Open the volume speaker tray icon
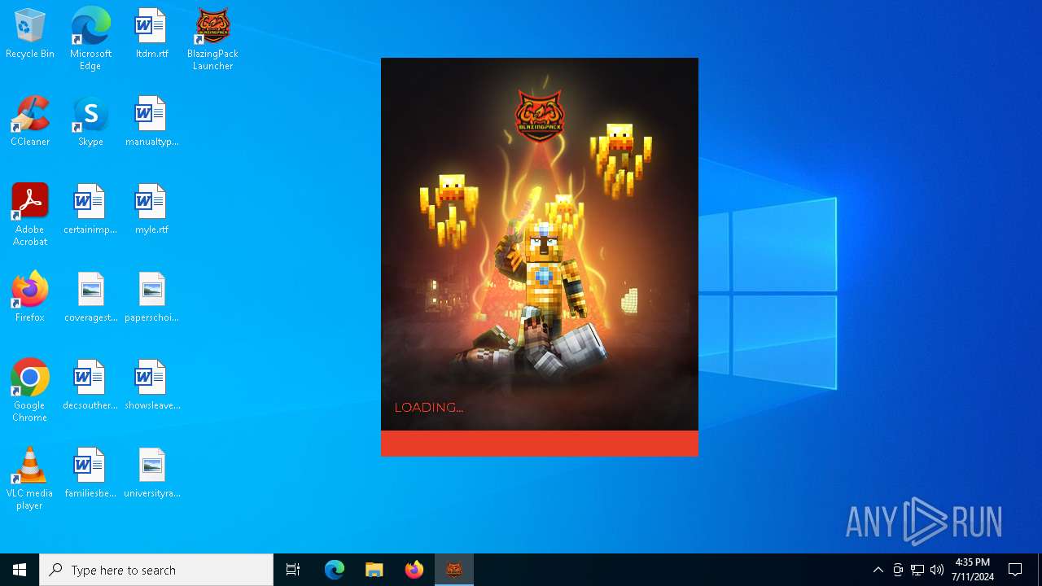The image size is (1042, 586). click(937, 570)
